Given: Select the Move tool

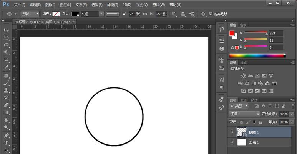Looking at the screenshot, I should point(6,30).
